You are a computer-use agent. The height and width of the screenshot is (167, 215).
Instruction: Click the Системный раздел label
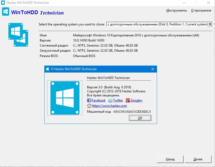pos(54,45)
